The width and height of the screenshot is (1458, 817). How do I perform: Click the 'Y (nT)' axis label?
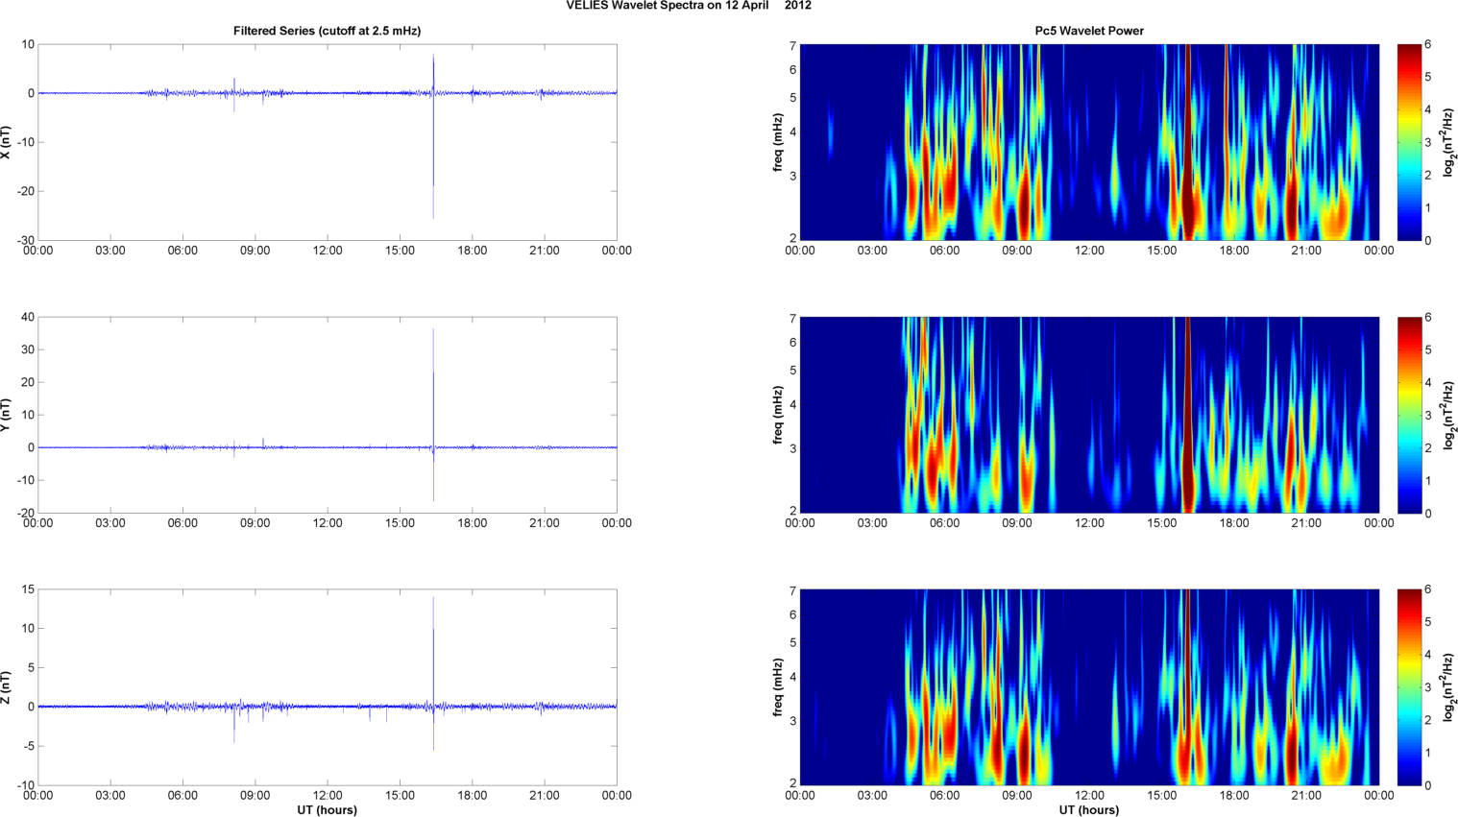[x=6, y=415]
